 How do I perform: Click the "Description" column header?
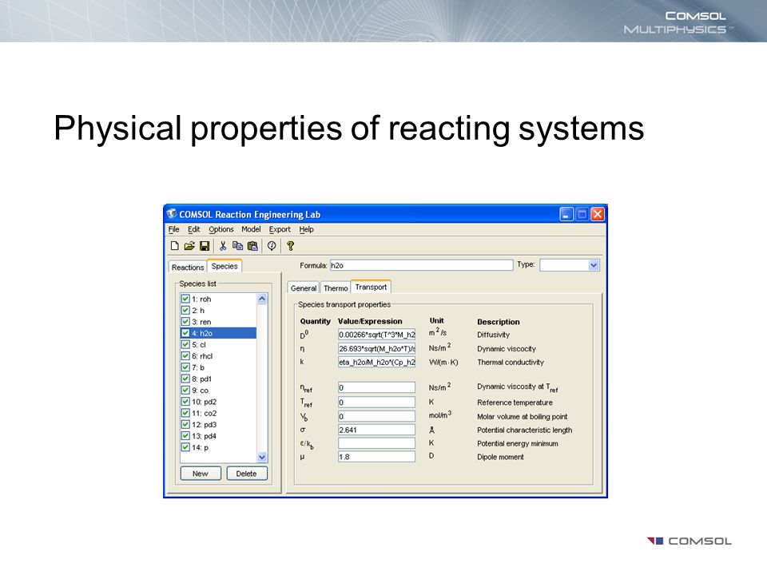coord(499,322)
